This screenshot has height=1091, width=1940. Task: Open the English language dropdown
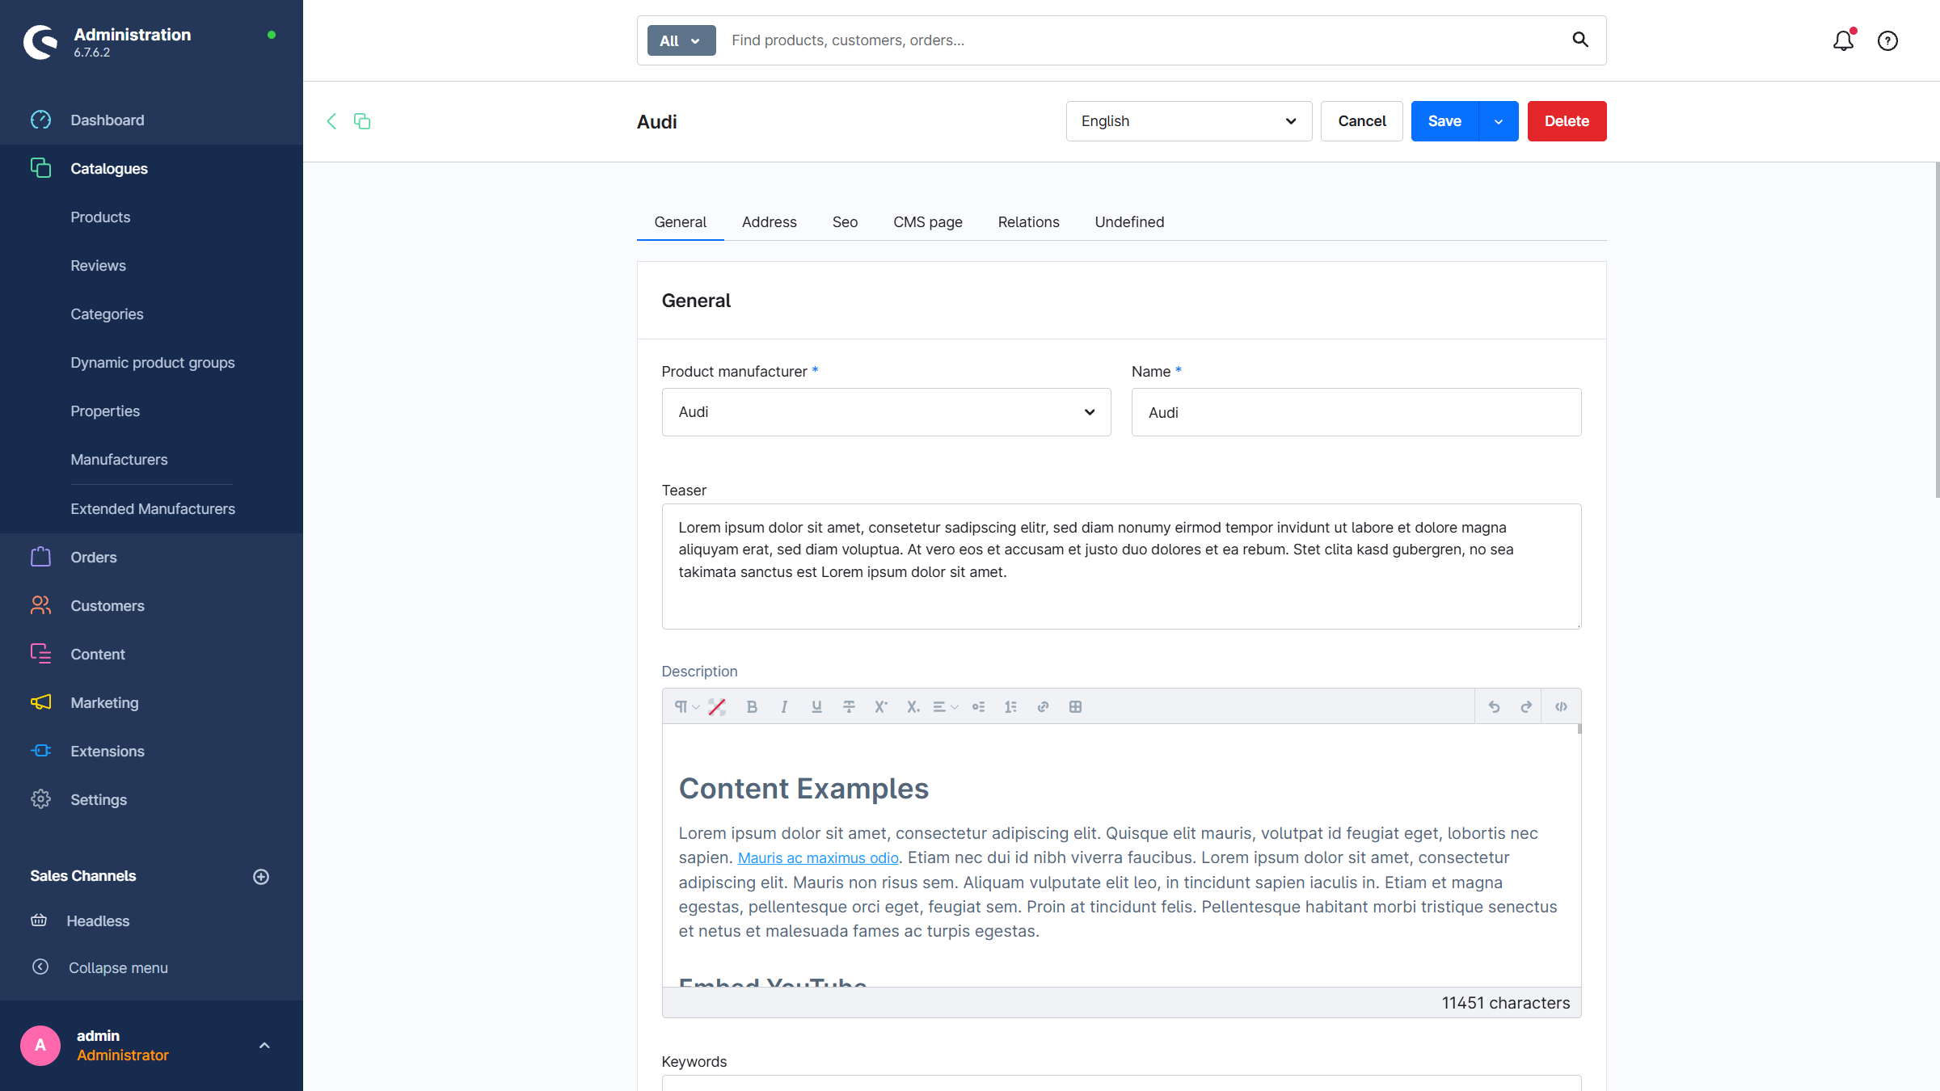coord(1188,121)
